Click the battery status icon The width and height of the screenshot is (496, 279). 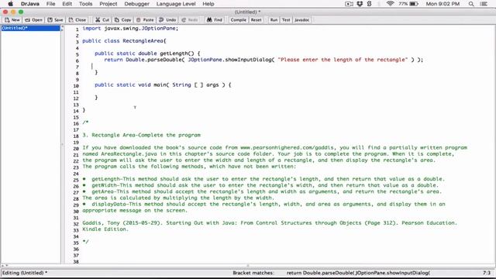[x=414, y=4]
